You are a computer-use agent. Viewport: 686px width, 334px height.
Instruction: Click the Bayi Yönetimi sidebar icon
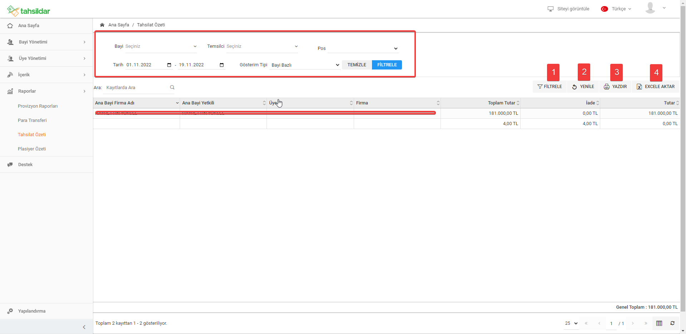[x=10, y=42]
